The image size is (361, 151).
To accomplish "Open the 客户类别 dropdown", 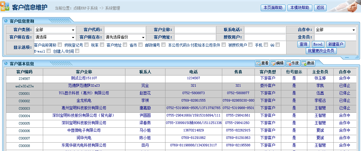I will tap(55, 30).
